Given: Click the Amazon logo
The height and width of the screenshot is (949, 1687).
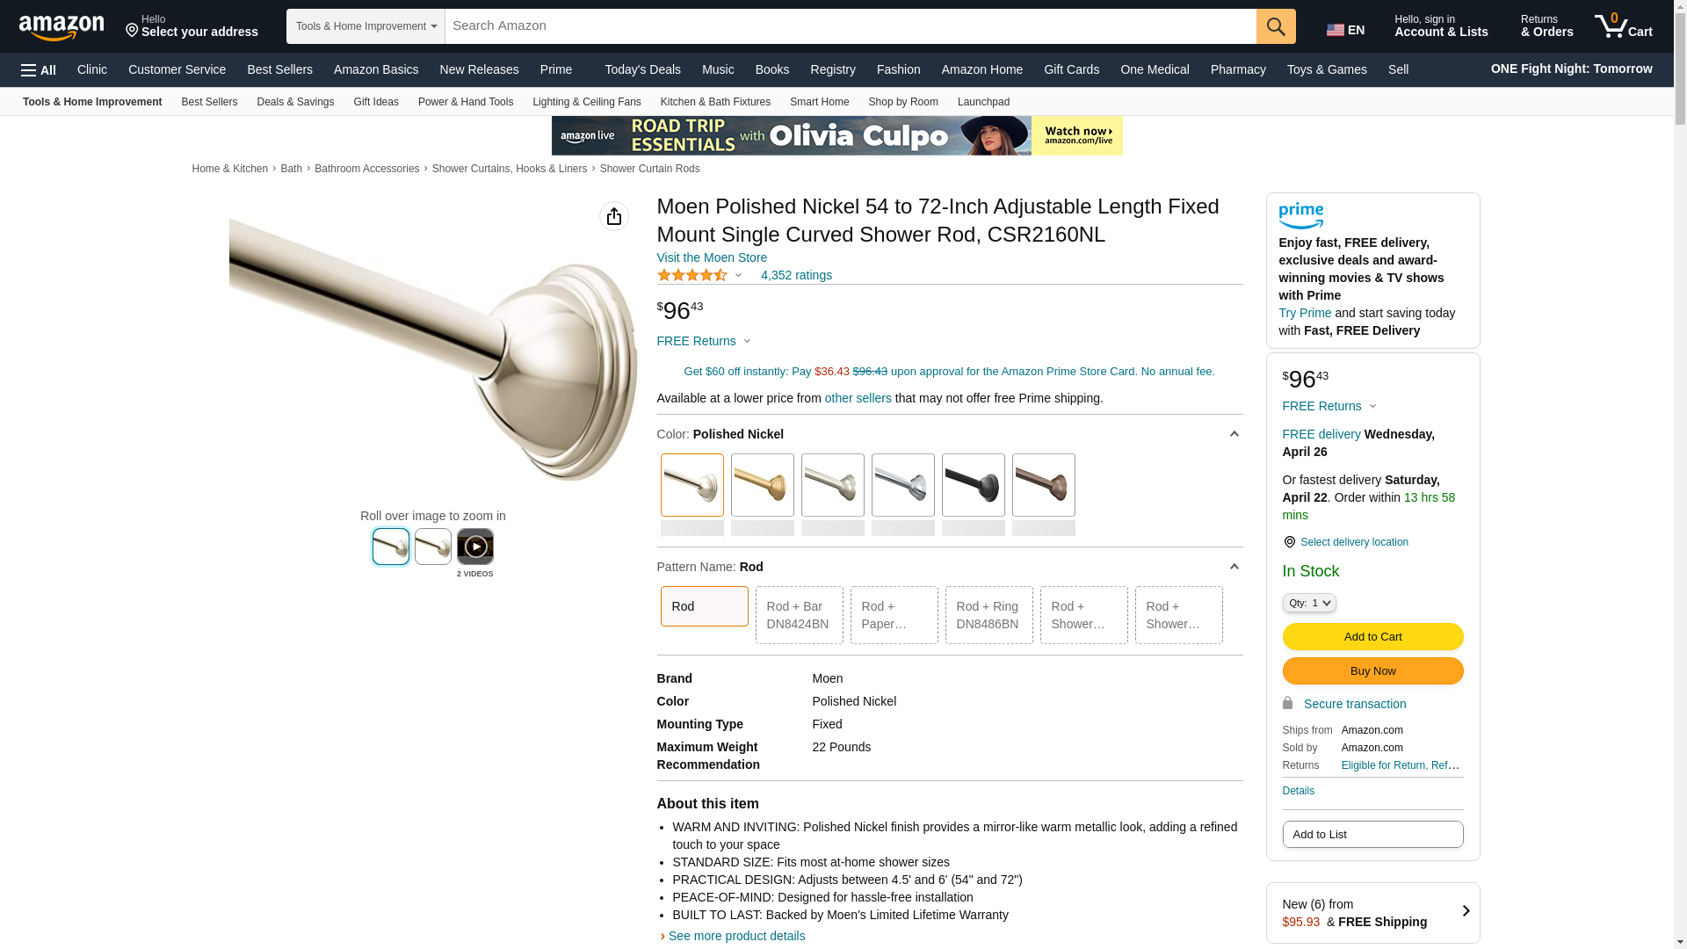Looking at the screenshot, I should click(x=62, y=27).
